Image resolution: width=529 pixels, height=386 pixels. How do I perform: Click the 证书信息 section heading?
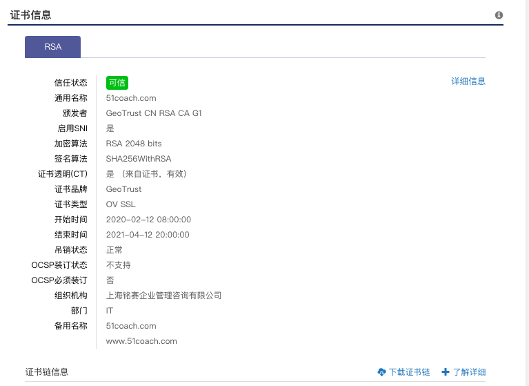[x=30, y=15]
